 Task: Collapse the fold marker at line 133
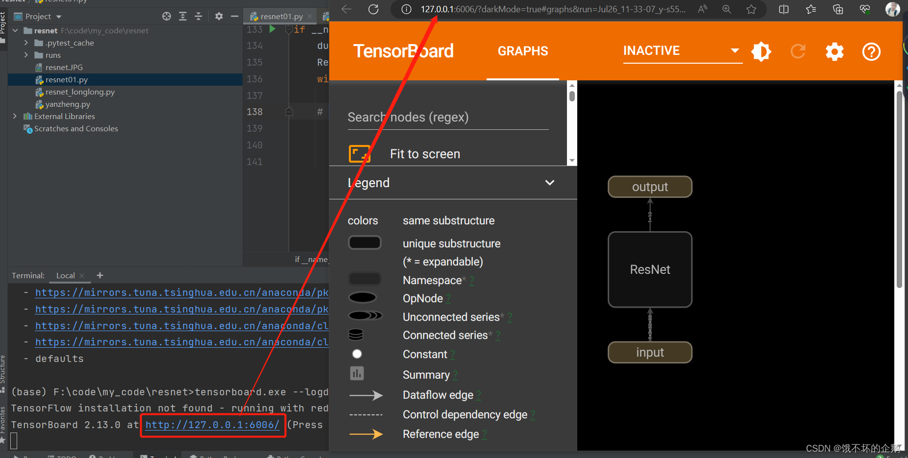click(289, 30)
